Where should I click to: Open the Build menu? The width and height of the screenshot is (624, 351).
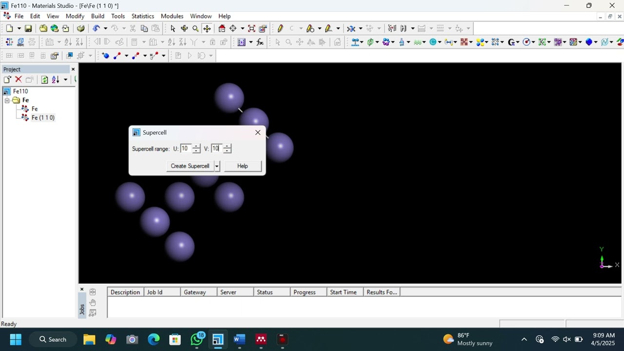point(97,16)
